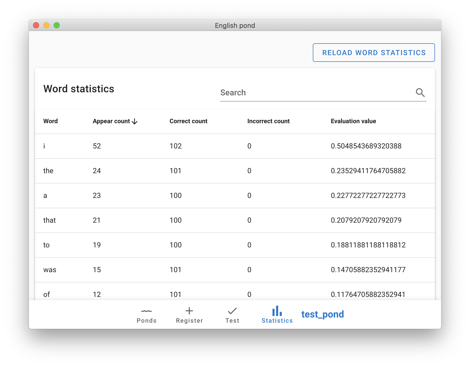Click evaluation value 0.18811881188118812
Viewport: 470px width, 367px height.
point(368,245)
